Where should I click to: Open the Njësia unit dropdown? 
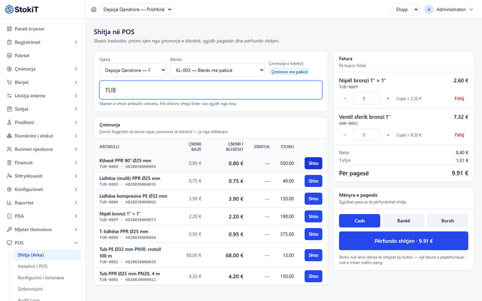[133, 70]
